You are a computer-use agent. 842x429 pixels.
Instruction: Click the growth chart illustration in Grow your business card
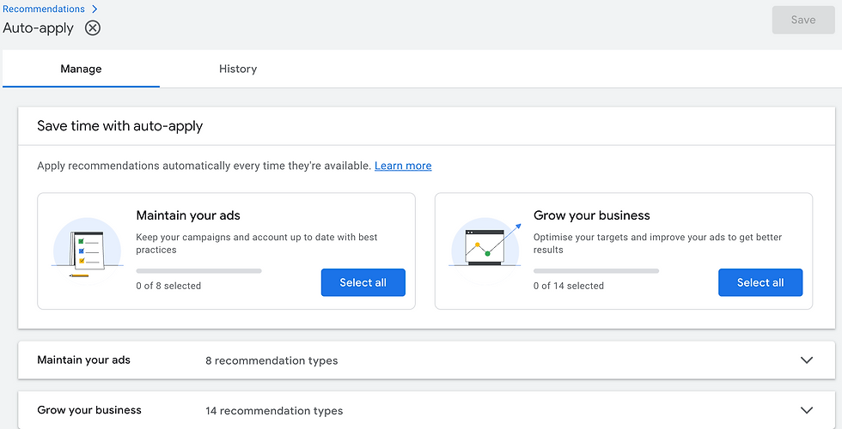485,245
